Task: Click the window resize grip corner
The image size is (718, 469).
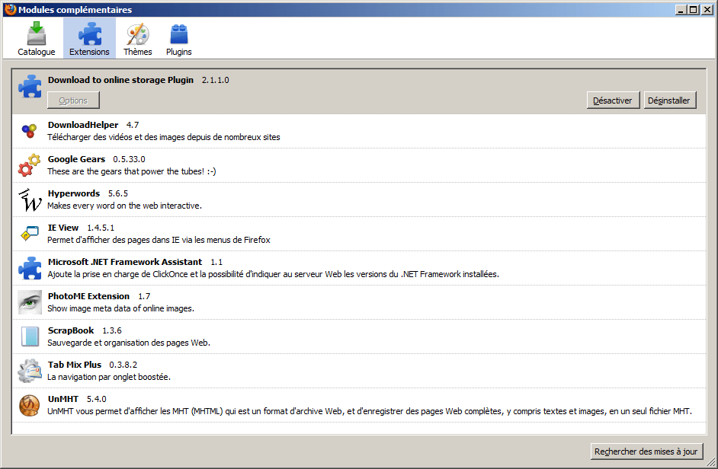Action: (711, 462)
